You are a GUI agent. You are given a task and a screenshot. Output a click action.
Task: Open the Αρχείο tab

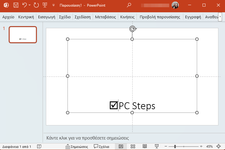[8, 17]
